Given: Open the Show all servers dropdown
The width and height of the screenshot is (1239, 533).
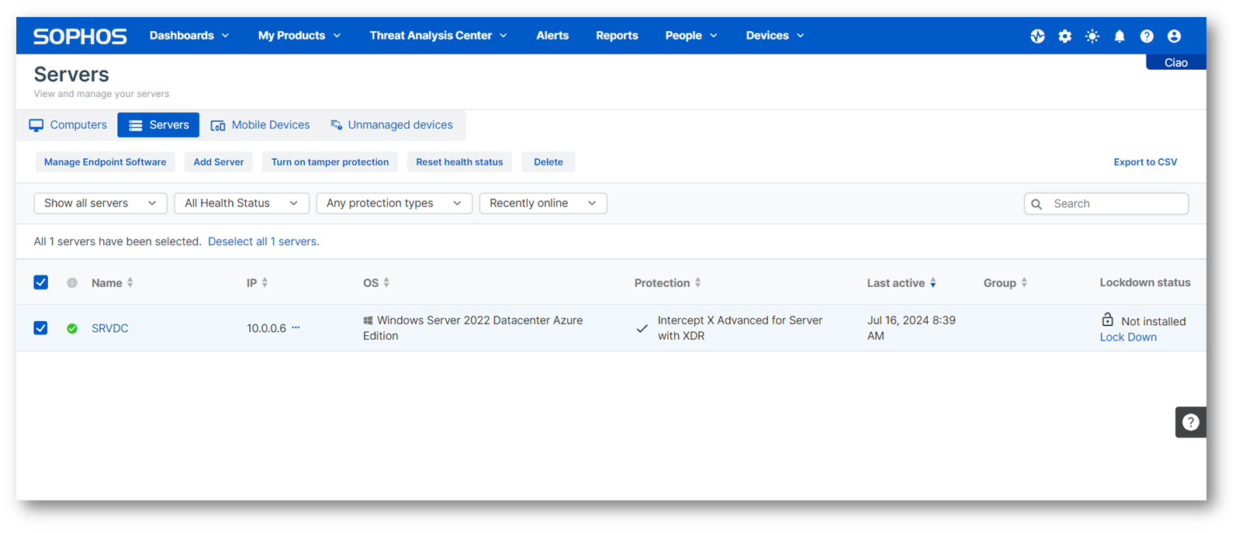Looking at the screenshot, I should tap(101, 203).
